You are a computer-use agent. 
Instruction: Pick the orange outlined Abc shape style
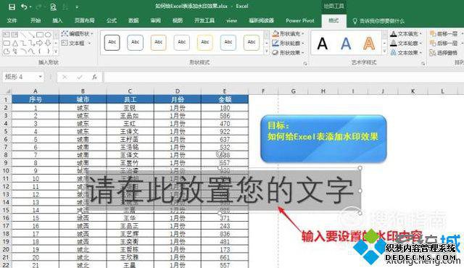(159, 42)
